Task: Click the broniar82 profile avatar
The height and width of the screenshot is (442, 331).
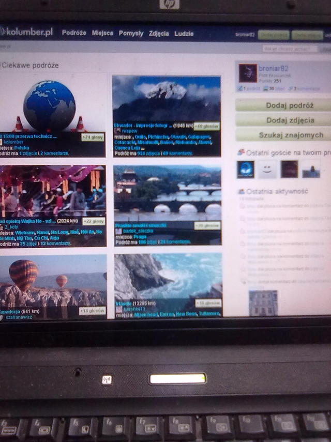Action: point(247,73)
